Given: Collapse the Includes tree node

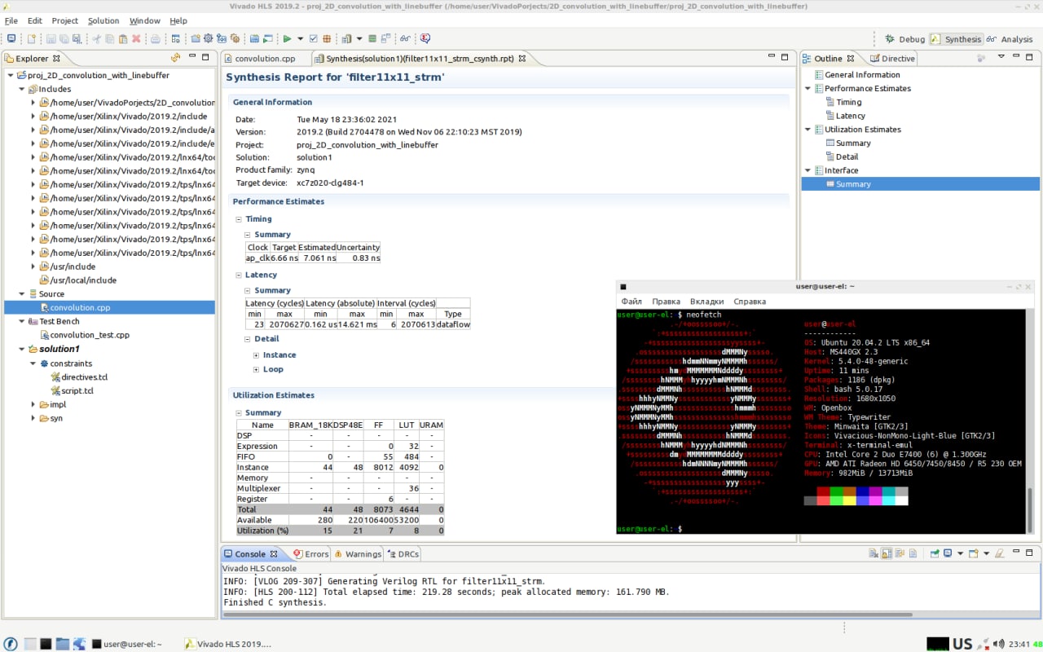Looking at the screenshot, I should (x=22, y=89).
